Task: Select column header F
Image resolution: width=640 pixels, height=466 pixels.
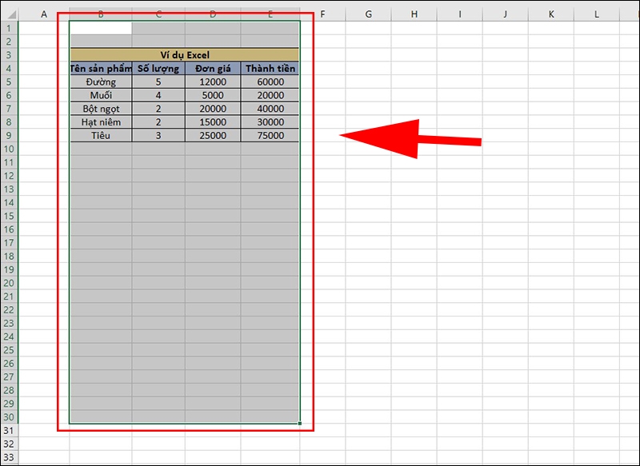Action: pos(322,14)
